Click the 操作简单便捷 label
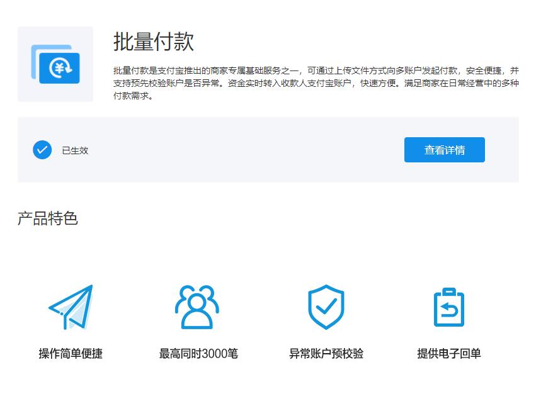Screen dimensions: 536x411 point(71,353)
